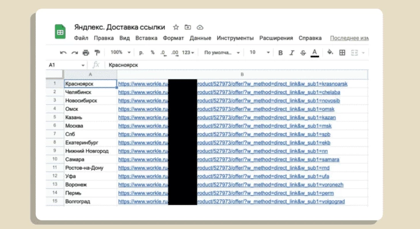Print the spreadsheet
Image resolution: width=420 pixels, height=229 pixels.
[x=86, y=52]
